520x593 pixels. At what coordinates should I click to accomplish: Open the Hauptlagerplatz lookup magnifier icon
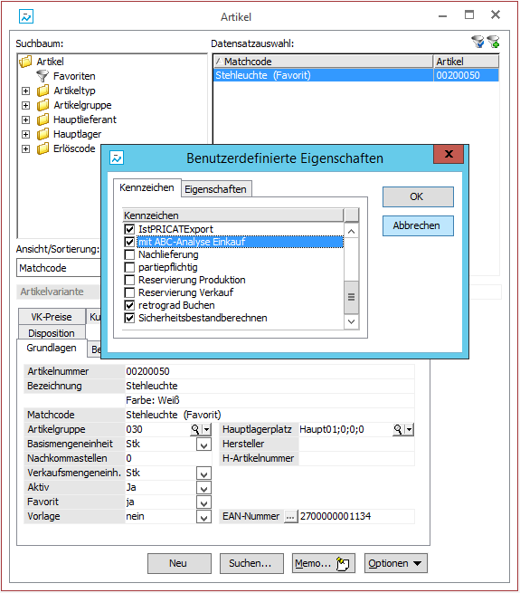398,429
